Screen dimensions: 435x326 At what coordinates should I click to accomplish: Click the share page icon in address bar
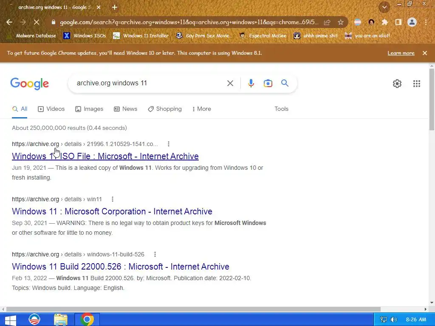(x=327, y=22)
